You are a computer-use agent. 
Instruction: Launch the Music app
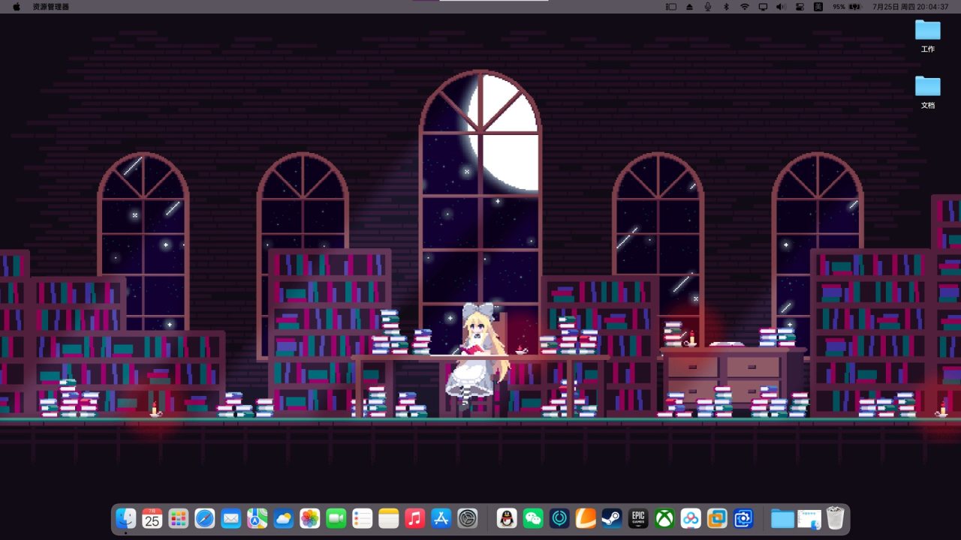pos(414,518)
